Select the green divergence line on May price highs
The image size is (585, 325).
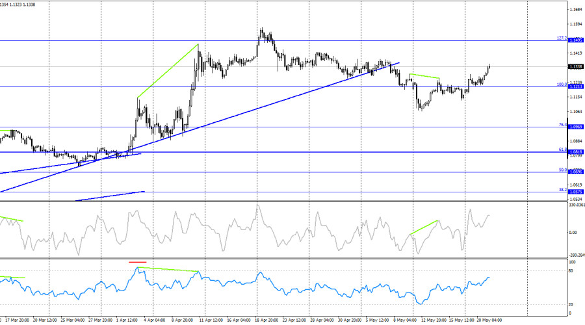[424, 76]
